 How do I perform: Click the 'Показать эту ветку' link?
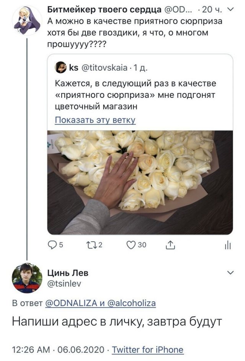[95, 120]
